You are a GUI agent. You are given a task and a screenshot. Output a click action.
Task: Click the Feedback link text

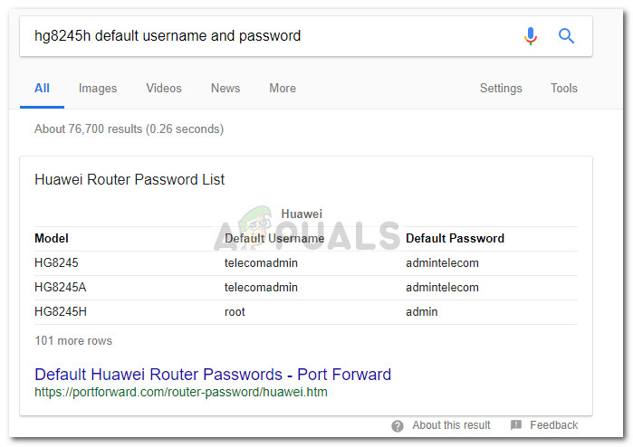coord(553,425)
